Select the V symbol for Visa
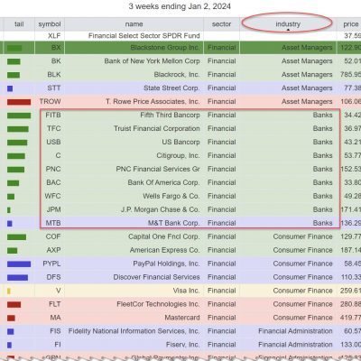361x361 pixels. pyautogui.click(x=59, y=291)
